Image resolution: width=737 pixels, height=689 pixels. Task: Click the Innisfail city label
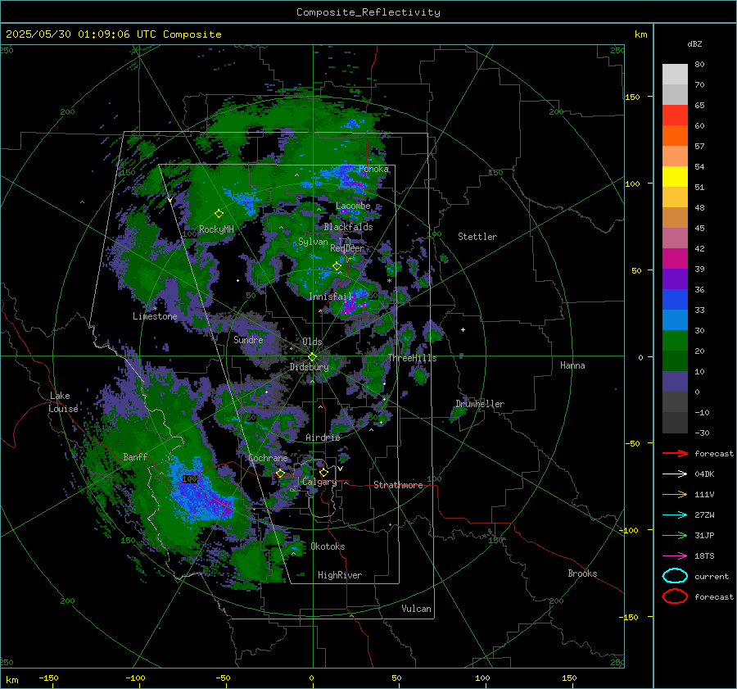point(331,297)
